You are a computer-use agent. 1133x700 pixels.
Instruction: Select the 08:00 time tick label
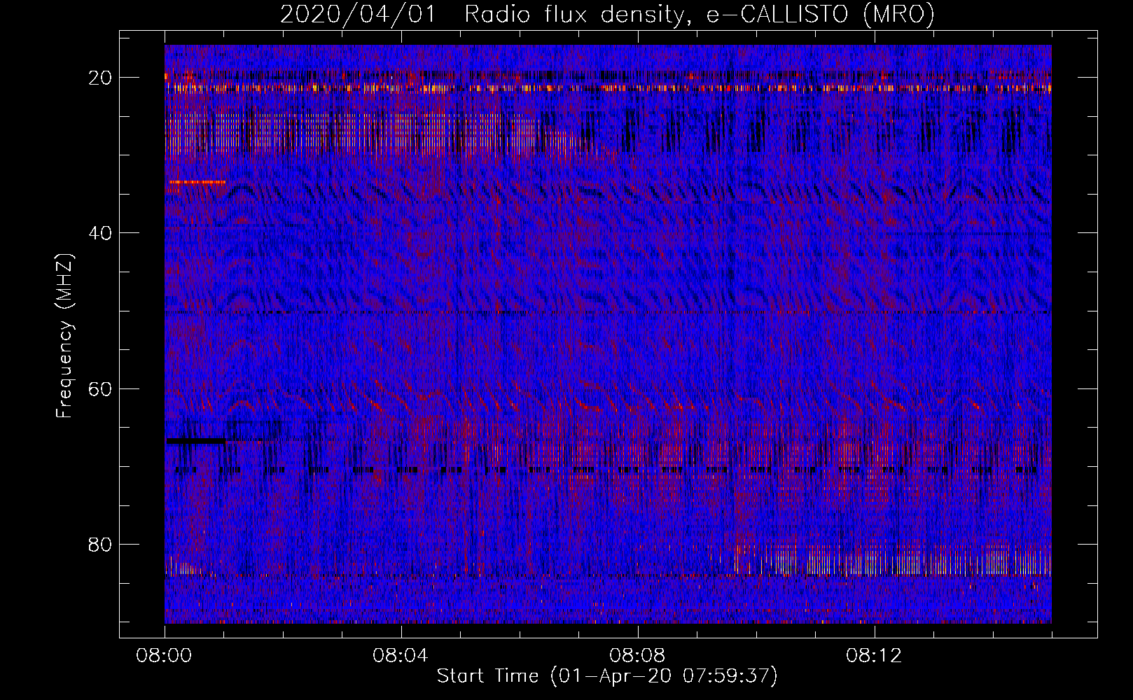coord(165,656)
